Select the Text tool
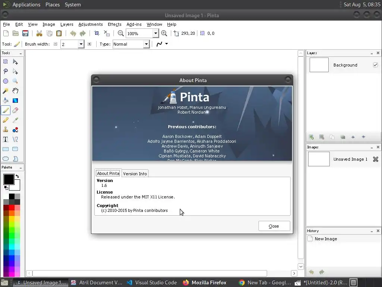Image resolution: width=382 pixels, height=287 pixels. coord(5,139)
